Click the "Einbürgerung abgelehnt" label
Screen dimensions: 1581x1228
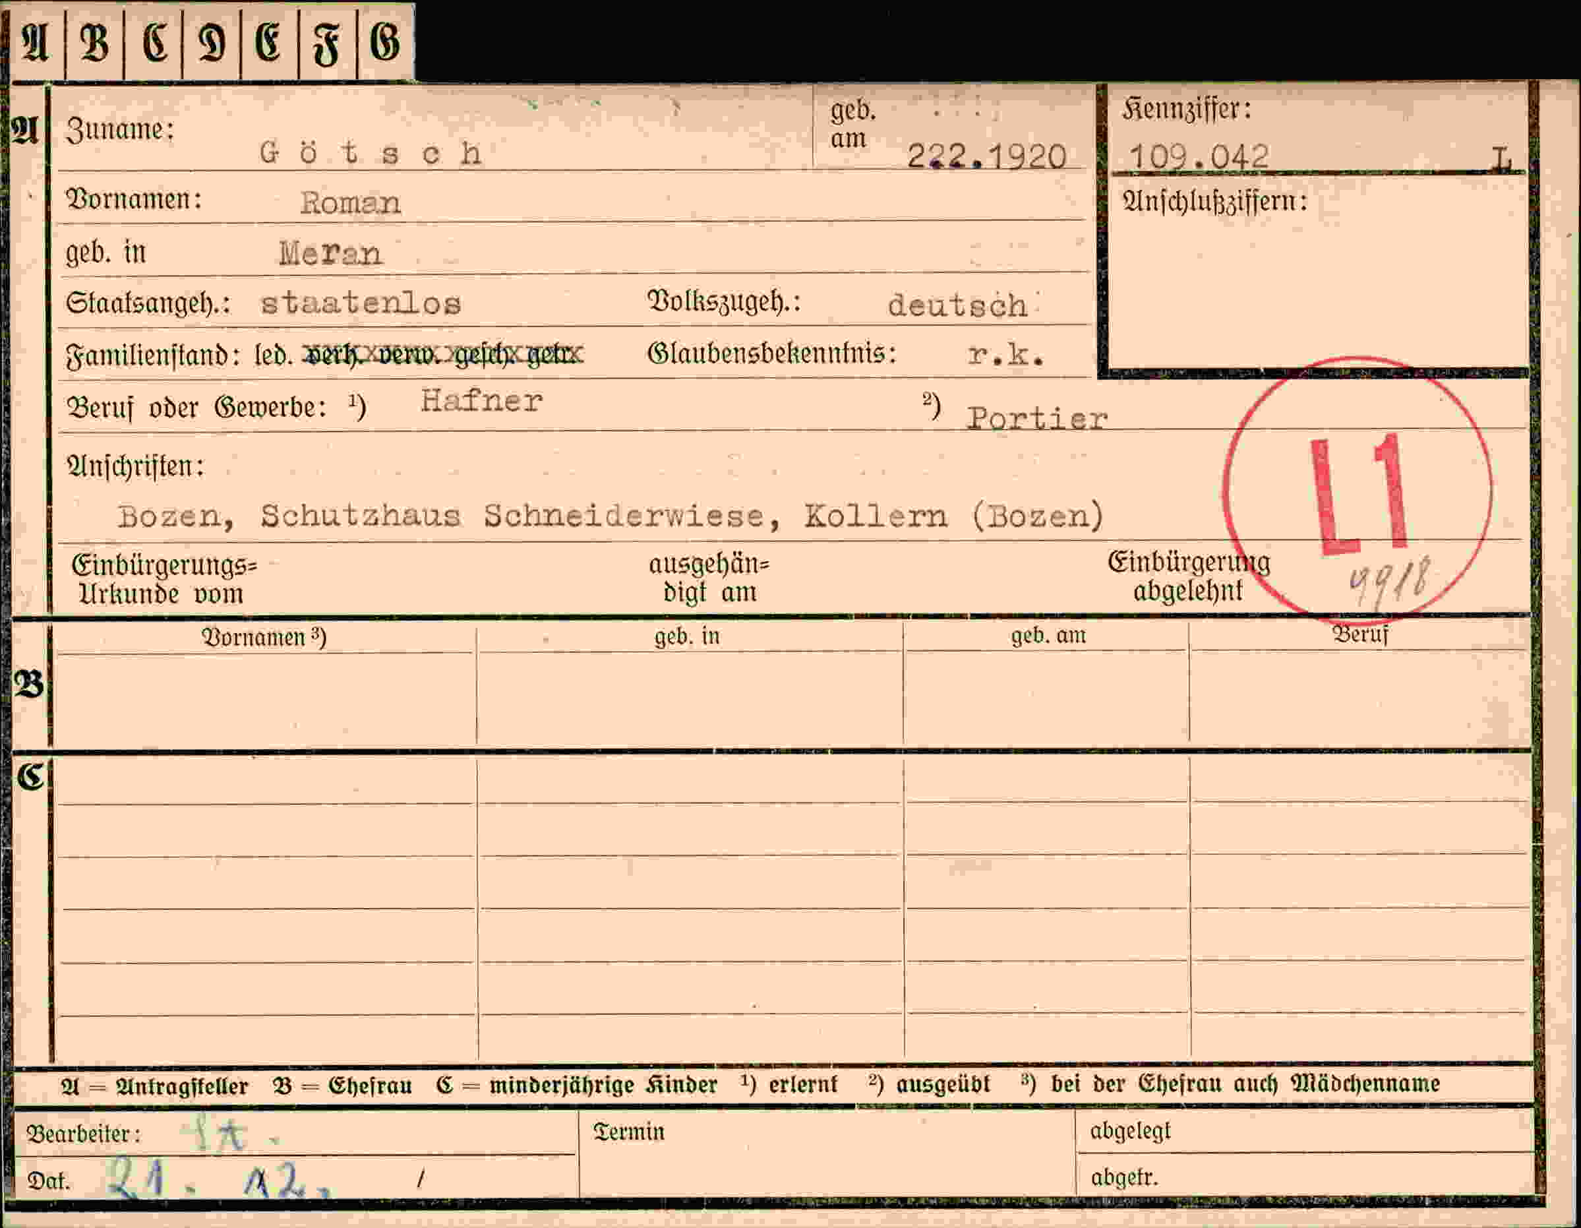1189,576
